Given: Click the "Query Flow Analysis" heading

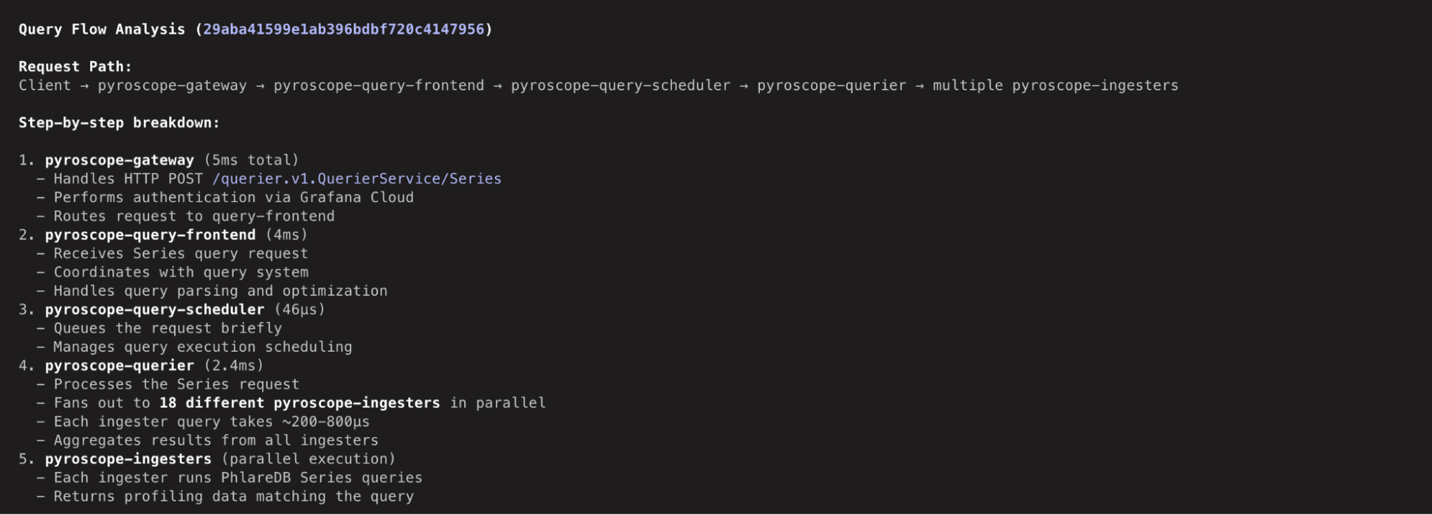Looking at the screenshot, I should tap(102, 29).
